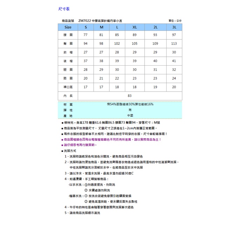Select the 產地 value 中國

tap(130, 115)
